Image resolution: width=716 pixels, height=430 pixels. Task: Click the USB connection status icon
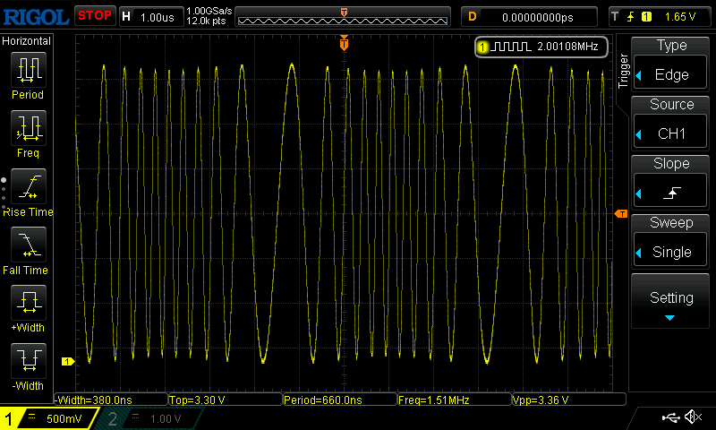pyautogui.click(x=670, y=417)
